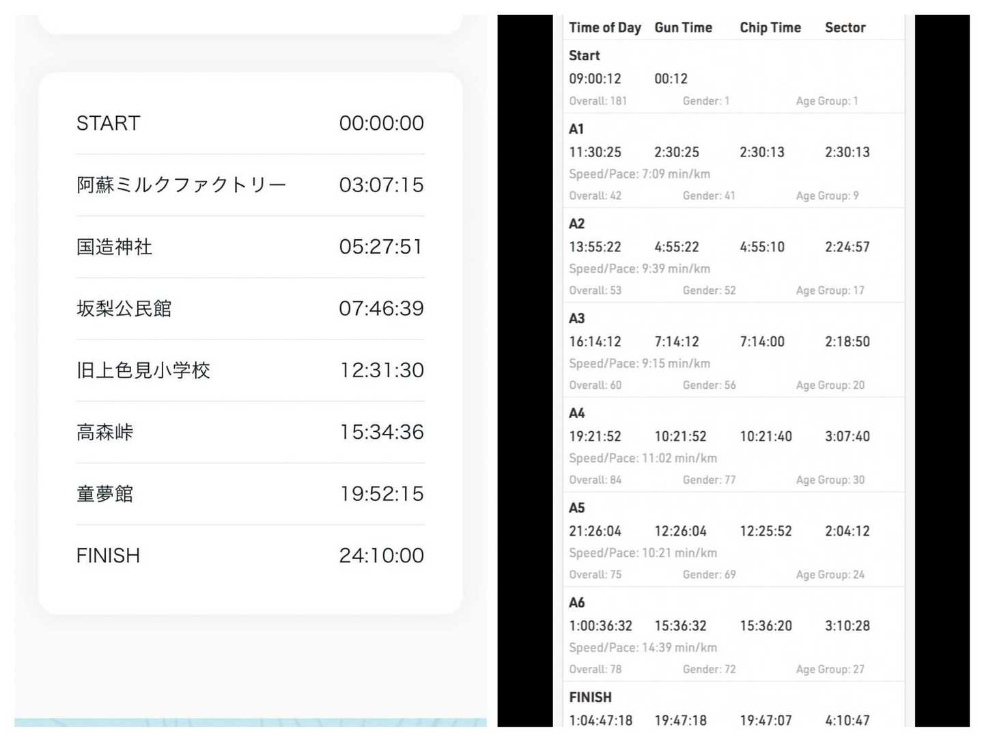Click the FINISH time 24:10:00

click(381, 556)
